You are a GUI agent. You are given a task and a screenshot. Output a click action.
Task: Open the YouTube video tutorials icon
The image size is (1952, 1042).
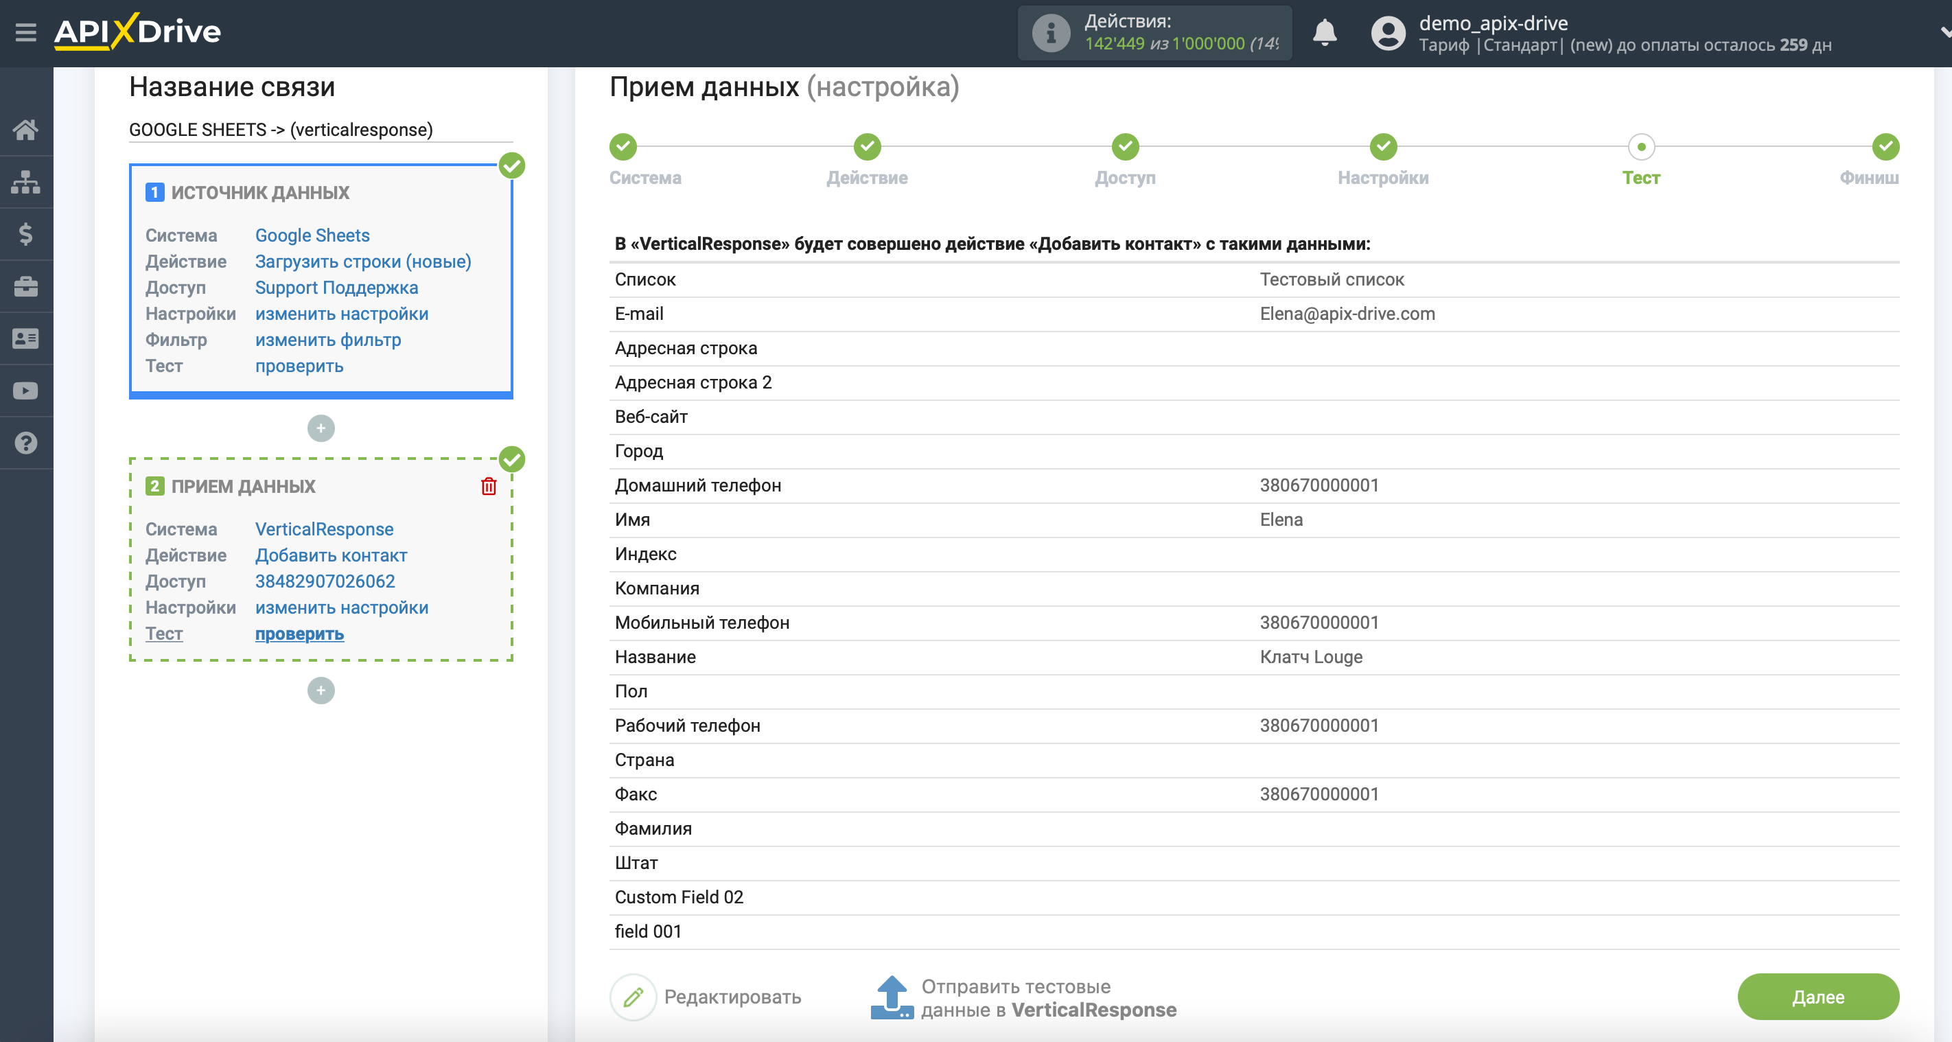coord(26,391)
